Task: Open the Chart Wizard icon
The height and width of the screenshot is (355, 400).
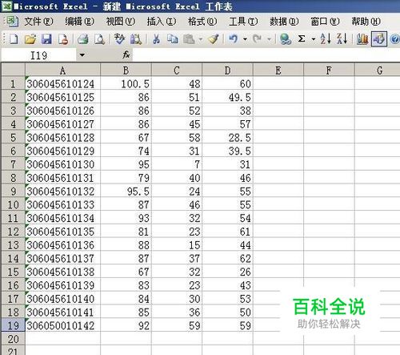Action: pyautogui.click(x=362, y=39)
